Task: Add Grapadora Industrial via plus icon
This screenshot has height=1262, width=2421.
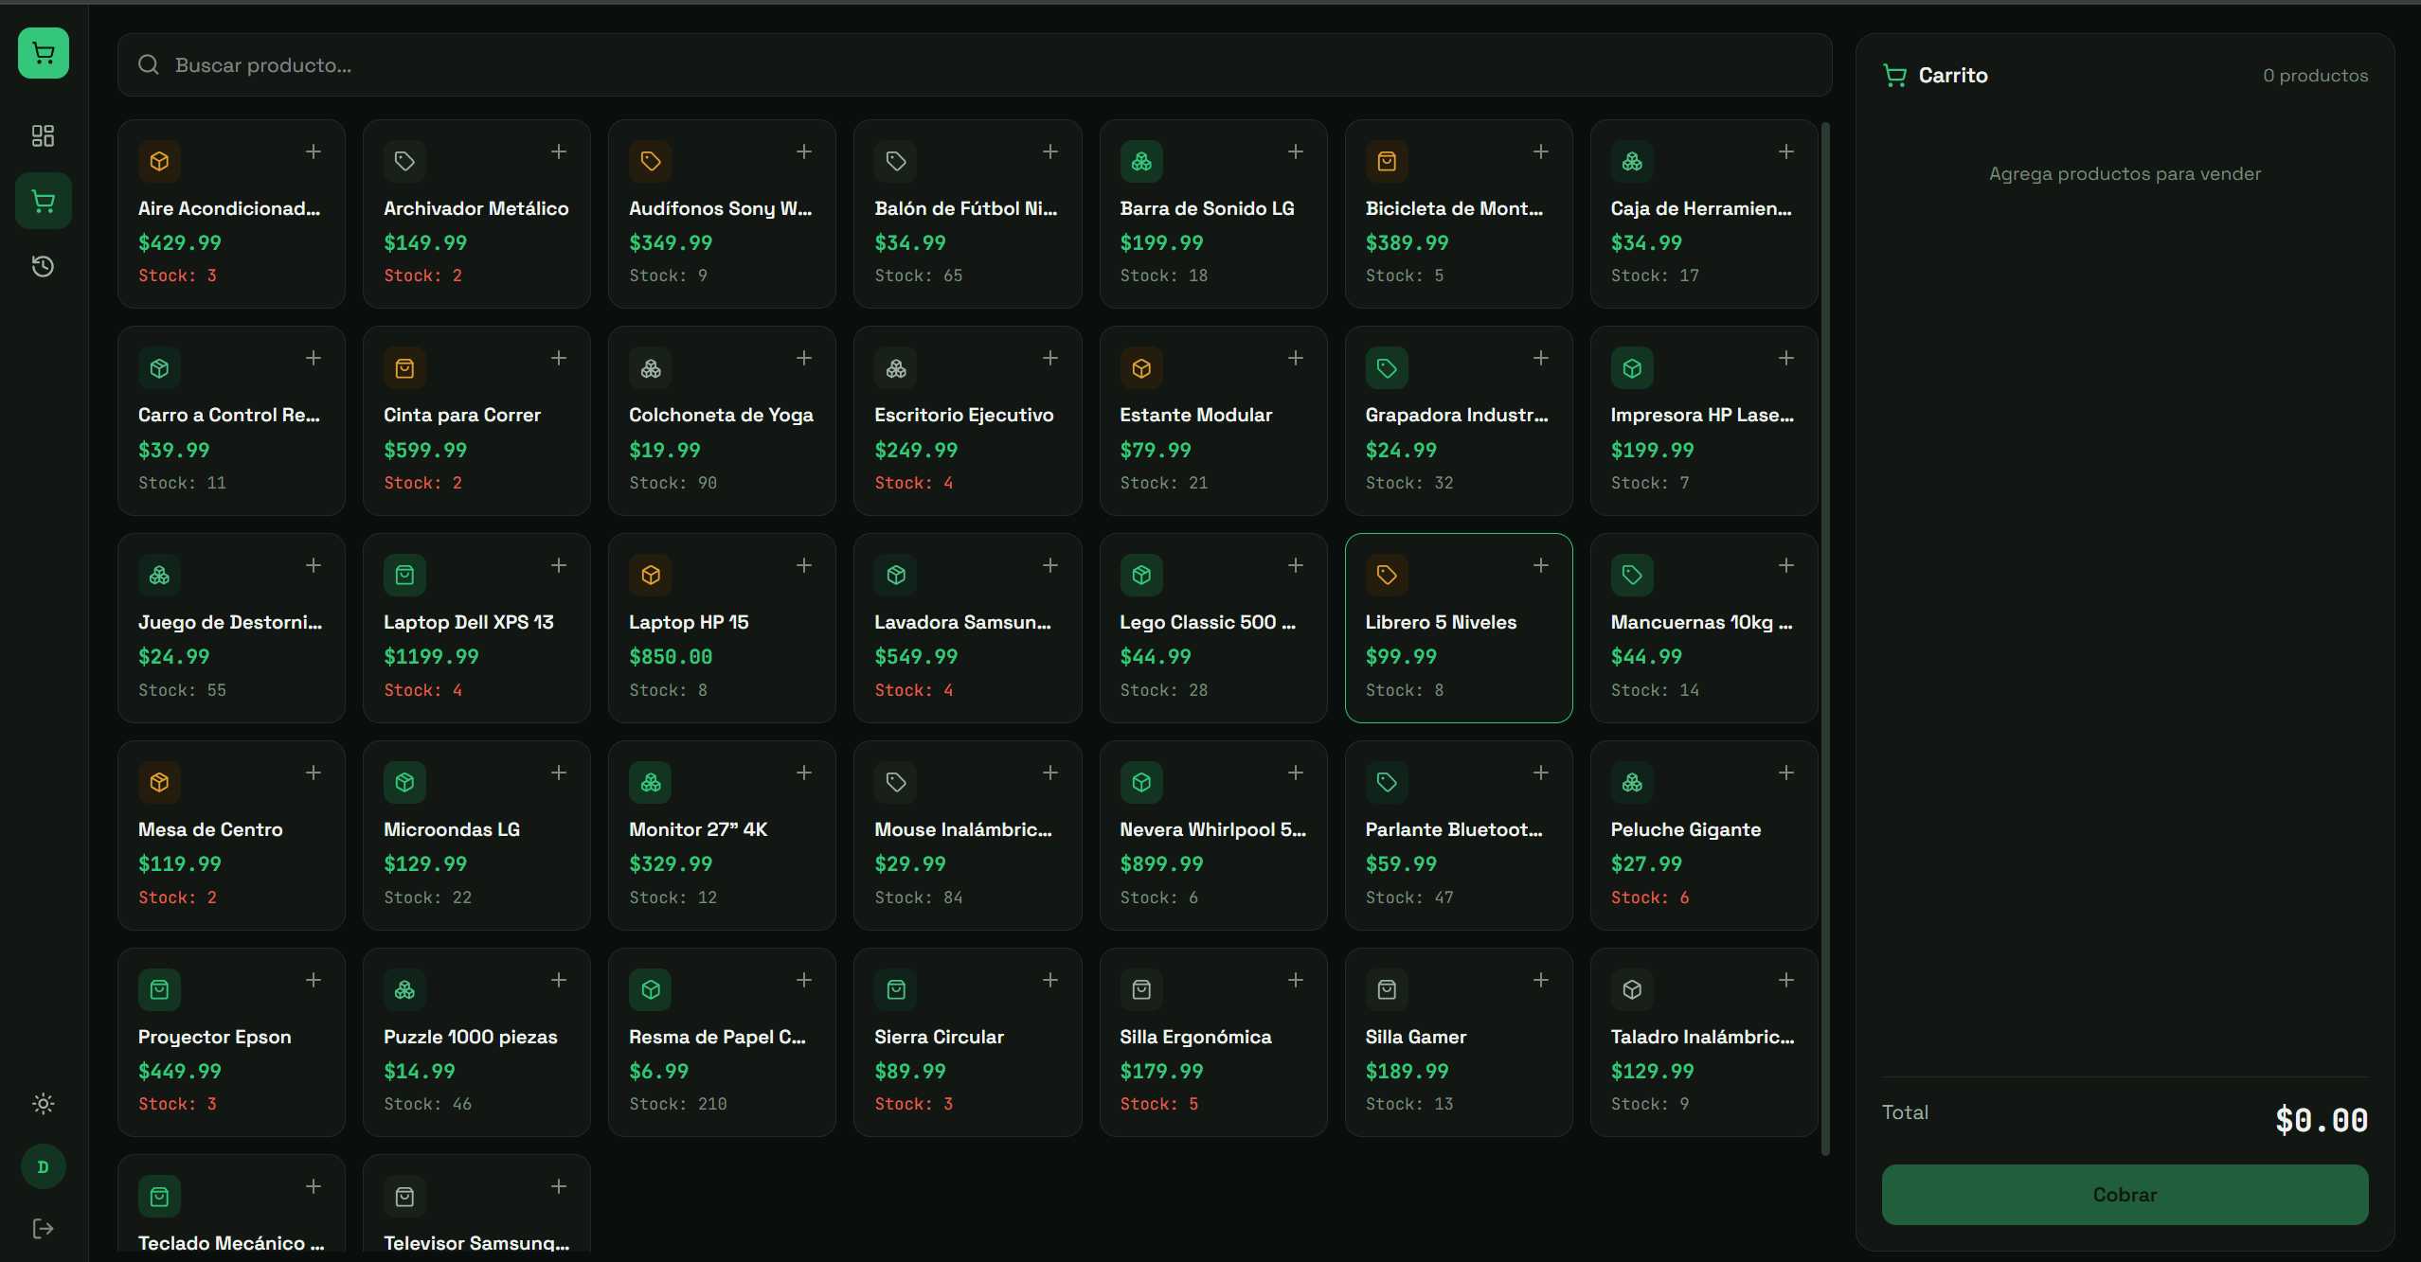Action: (x=1541, y=358)
